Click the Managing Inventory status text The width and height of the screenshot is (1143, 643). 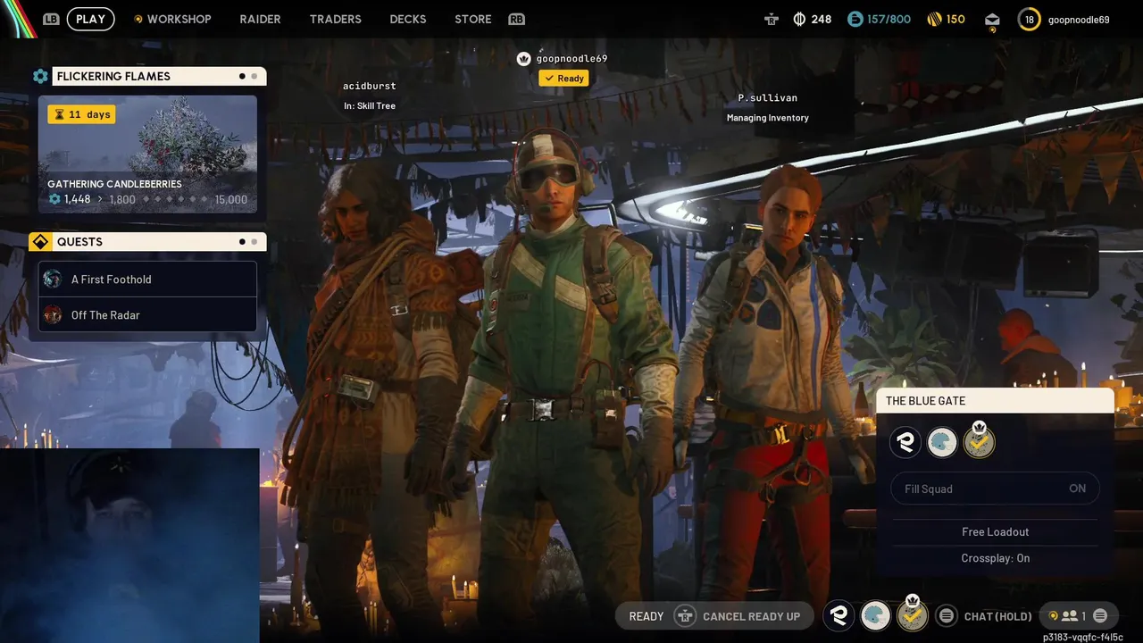pyautogui.click(x=768, y=118)
